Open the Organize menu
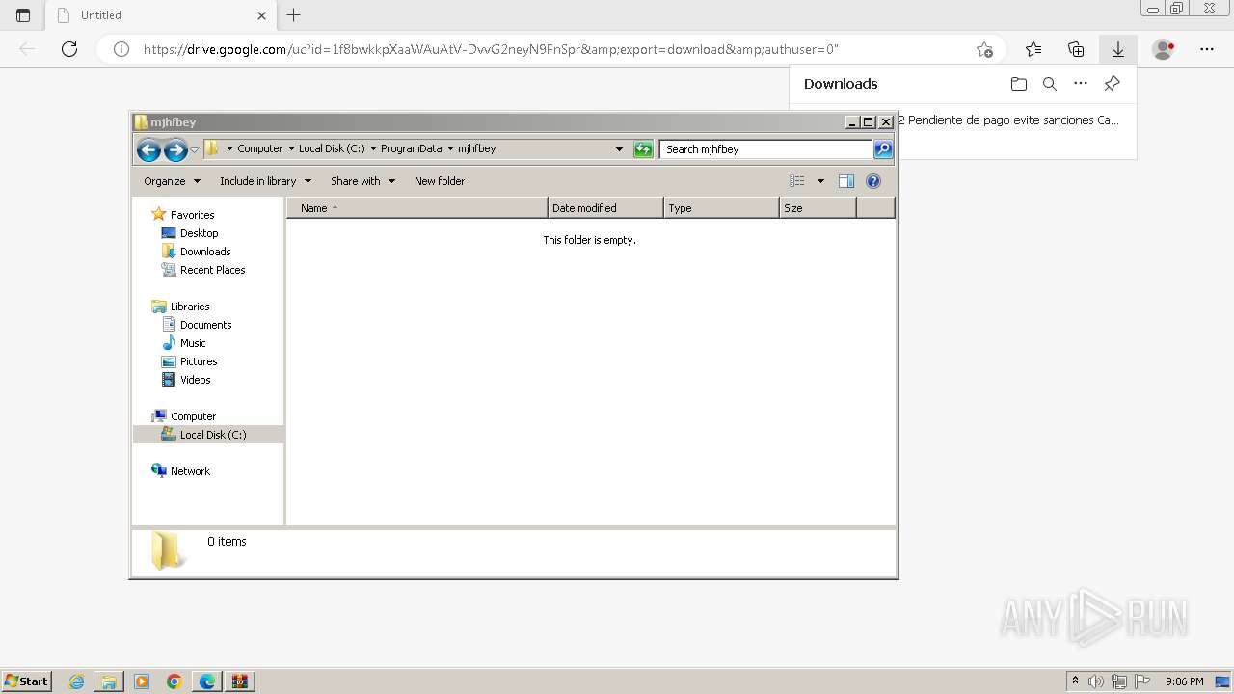This screenshot has height=694, width=1234. (172, 181)
